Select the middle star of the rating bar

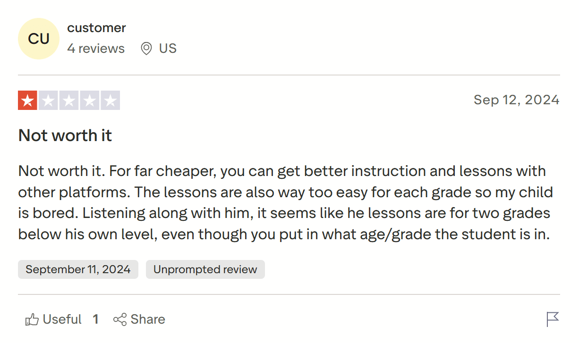[x=69, y=100]
